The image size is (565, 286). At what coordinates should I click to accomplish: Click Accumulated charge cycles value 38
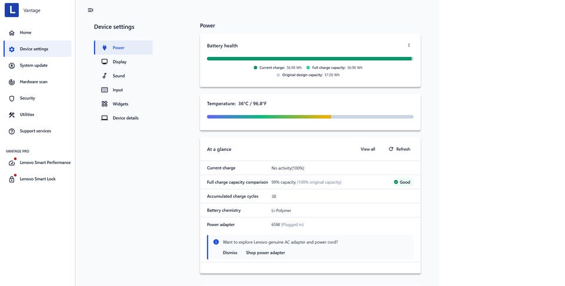coord(274,196)
